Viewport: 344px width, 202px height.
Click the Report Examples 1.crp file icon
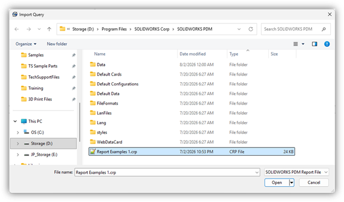click(93, 151)
